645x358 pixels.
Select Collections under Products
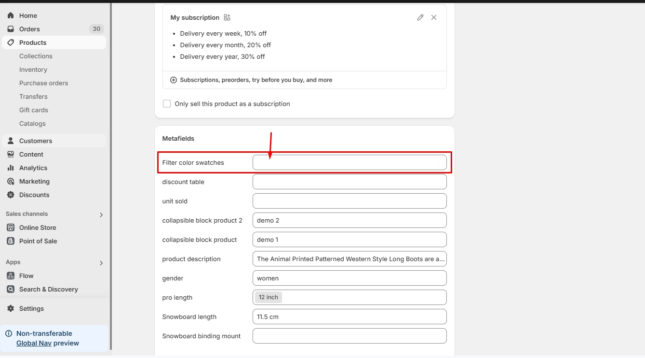pyautogui.click(x=36, y=56)
